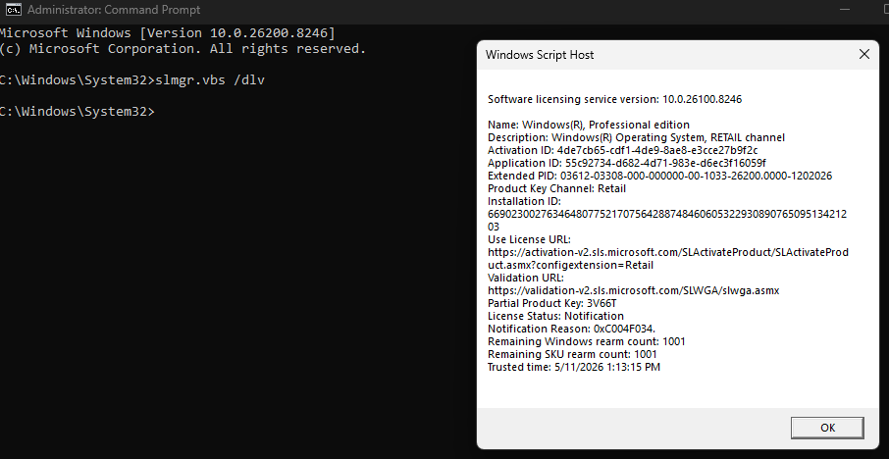Click the slmgr.vbs /dlv command line
Image resolution: width=889 pixels, height=459 pixels.
132,80
